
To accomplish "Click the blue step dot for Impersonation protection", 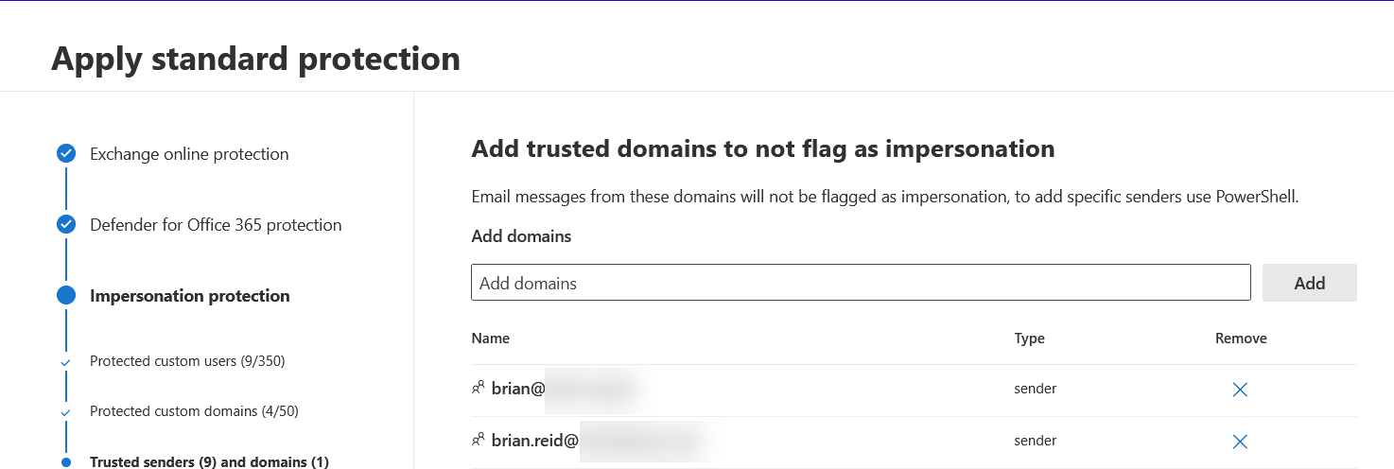I will pyautogui.click(x=66, y=295).
